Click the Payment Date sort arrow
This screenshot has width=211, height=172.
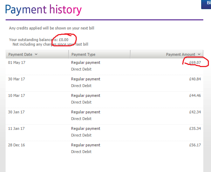click(x=36, y=54)
